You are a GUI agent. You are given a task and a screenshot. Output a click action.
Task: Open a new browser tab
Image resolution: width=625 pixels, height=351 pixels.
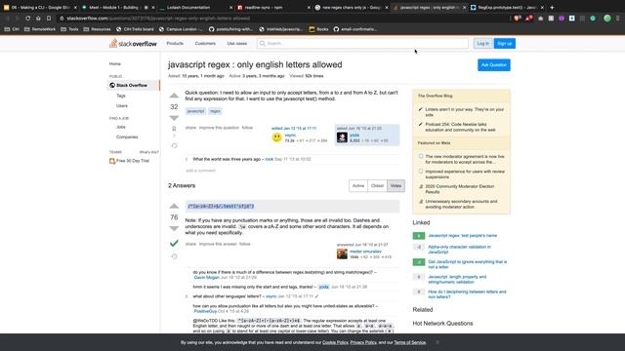(x=552, y=7)
